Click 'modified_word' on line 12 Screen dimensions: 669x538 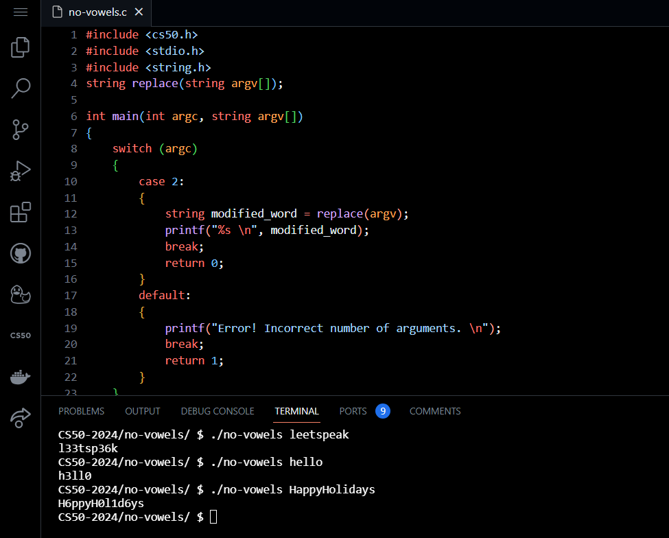254,214
